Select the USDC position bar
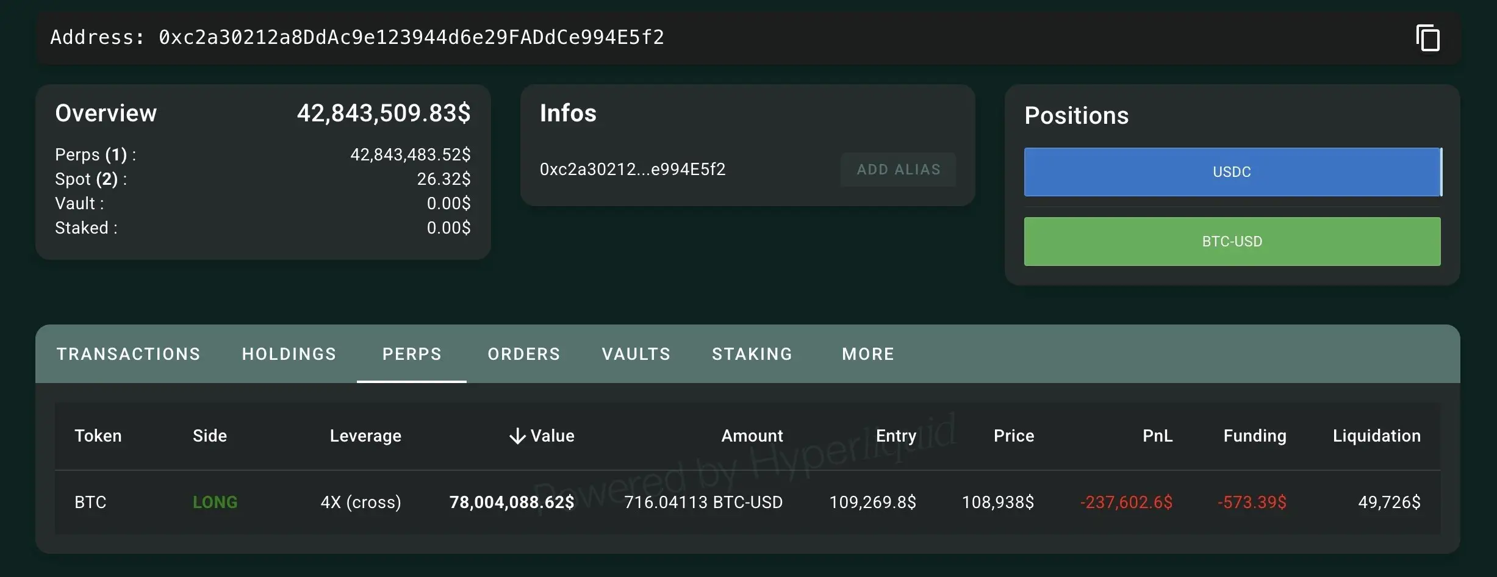Image resolution: width=1497 pixels, height=577 pixels. click(1232, 172)
